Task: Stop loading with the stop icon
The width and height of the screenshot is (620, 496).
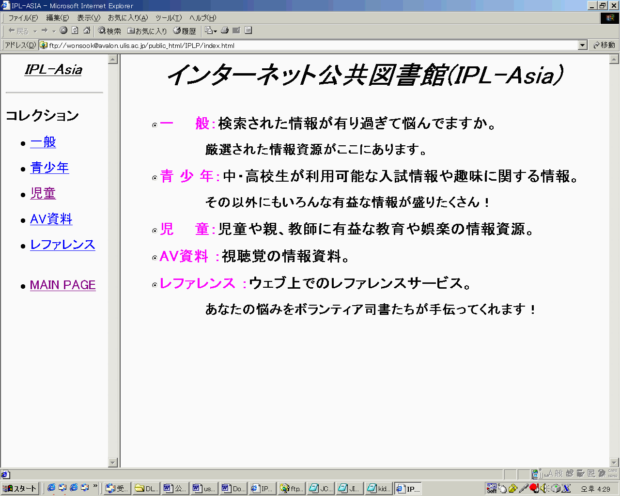Action: [63, 30]
